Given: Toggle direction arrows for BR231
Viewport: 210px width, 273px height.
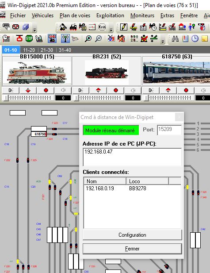Looking at the screenshot, I should [98, 90].
